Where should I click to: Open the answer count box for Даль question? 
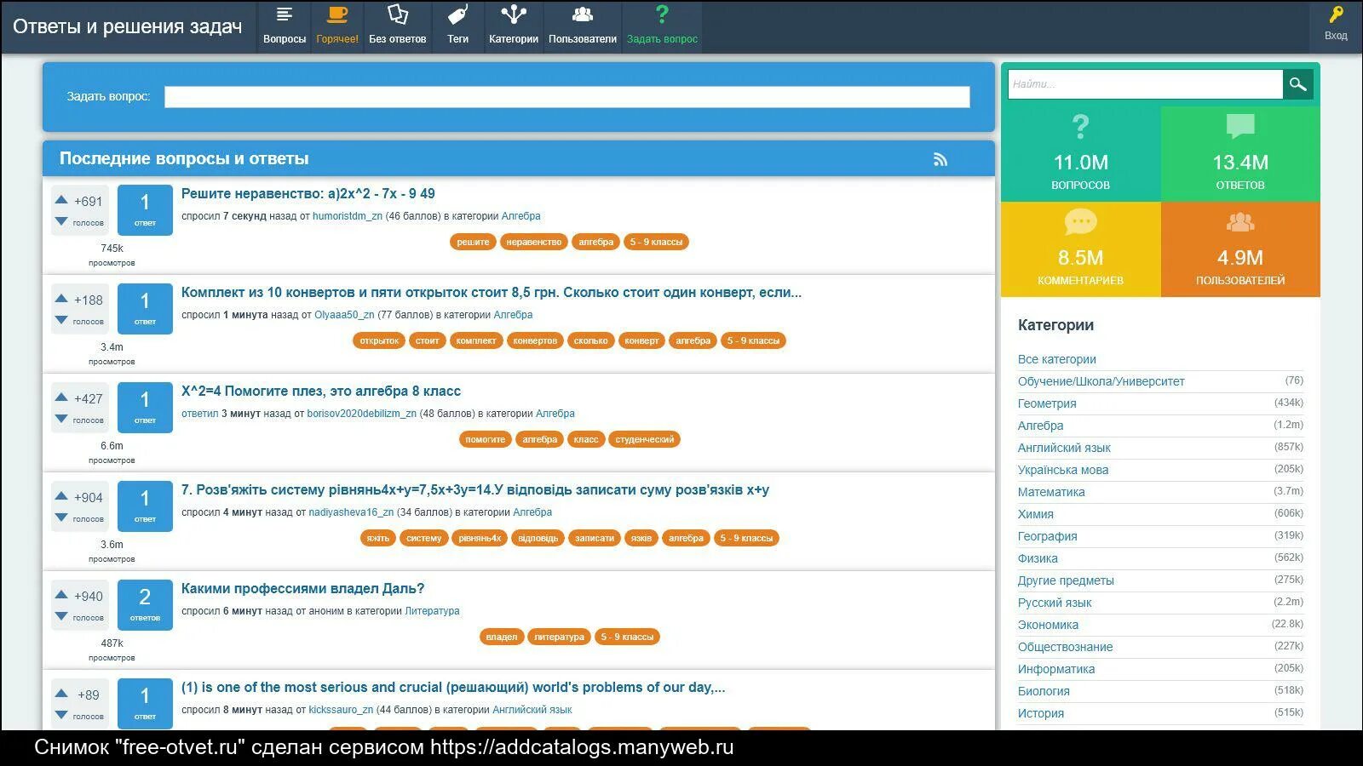click(x=145, y=605)
